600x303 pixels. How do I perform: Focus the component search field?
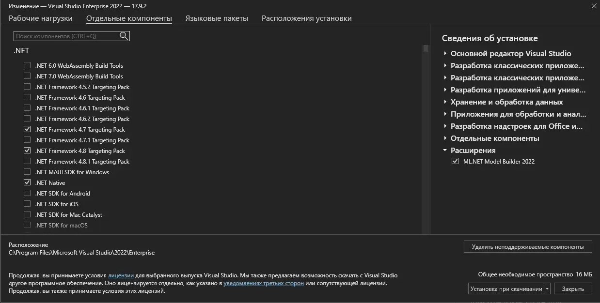click(x=66, y=36)
